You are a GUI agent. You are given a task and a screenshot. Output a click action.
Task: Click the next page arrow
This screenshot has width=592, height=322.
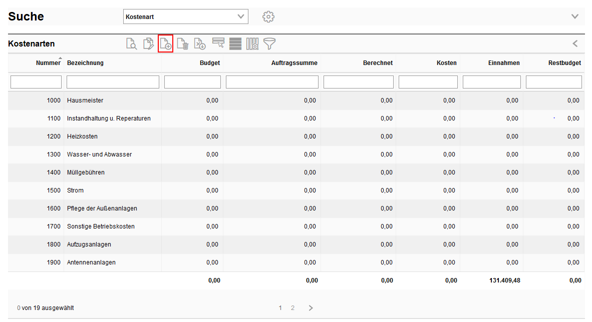[x=311, y=308]
